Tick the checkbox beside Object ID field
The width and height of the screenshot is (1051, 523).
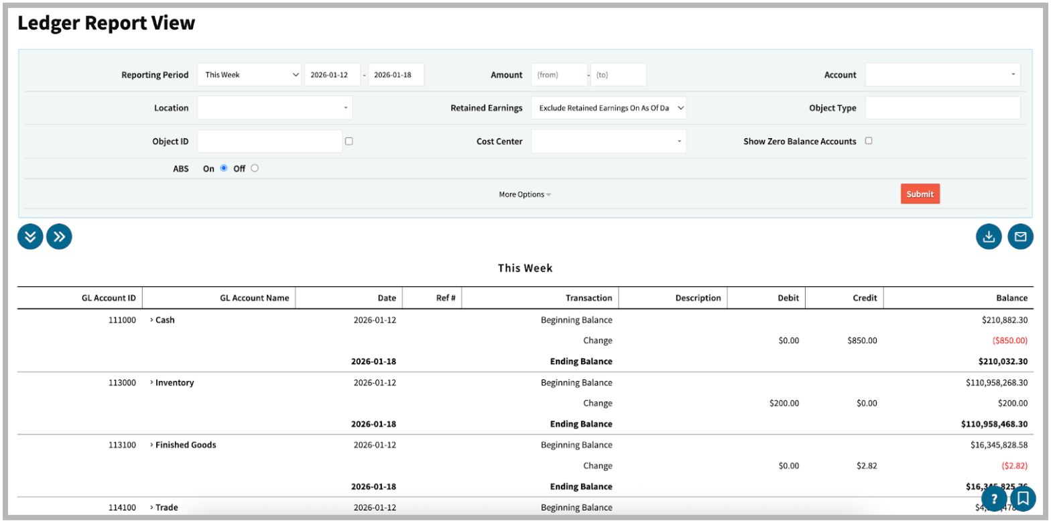tap(349, 141)
